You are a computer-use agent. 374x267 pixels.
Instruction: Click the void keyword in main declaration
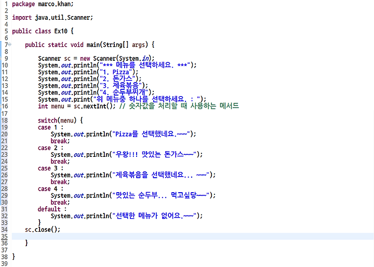77,45
